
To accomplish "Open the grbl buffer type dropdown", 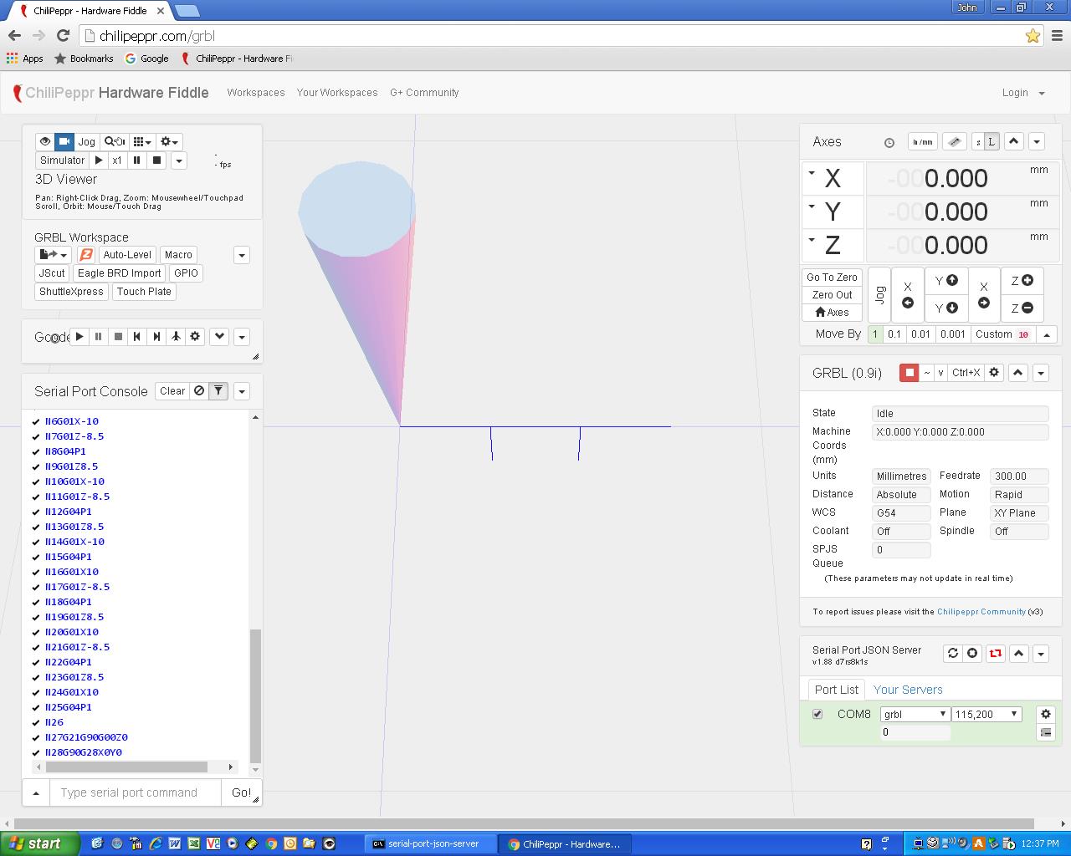I will [x=915, y=714].
